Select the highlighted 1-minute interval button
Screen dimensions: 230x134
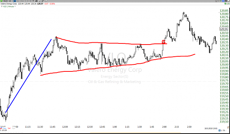tap(15, 1)
